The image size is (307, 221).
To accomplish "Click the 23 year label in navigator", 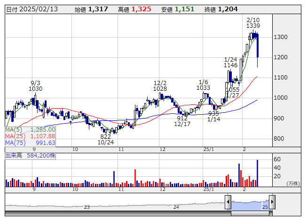I will tap(87, 207).
